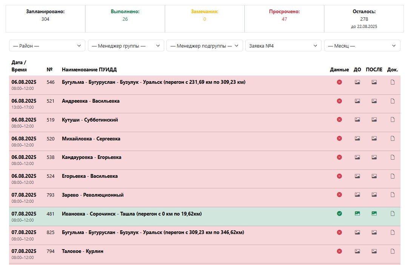Viewport: 408px width, 265px height.
Task: Change the Заявка №4 selection dropdown
Action: [283, 46]
